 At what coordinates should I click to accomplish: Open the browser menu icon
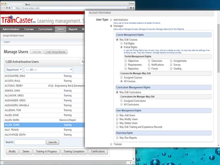[x=134, y=8]
